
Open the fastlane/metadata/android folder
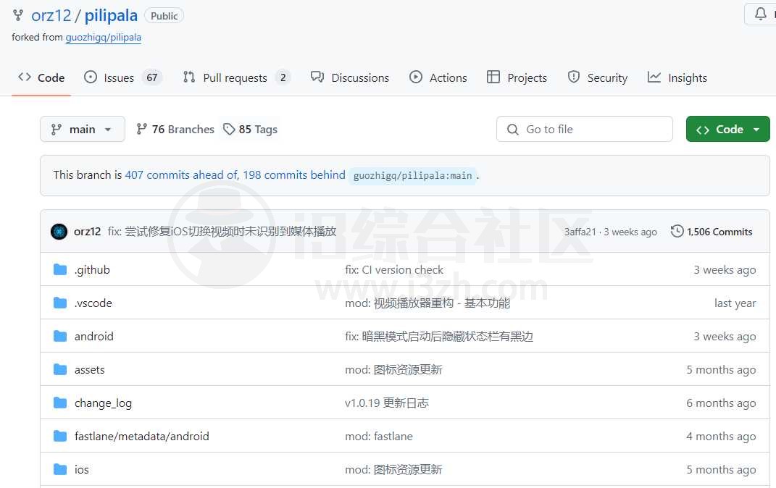pyautogui.click(x=142, y=436)
